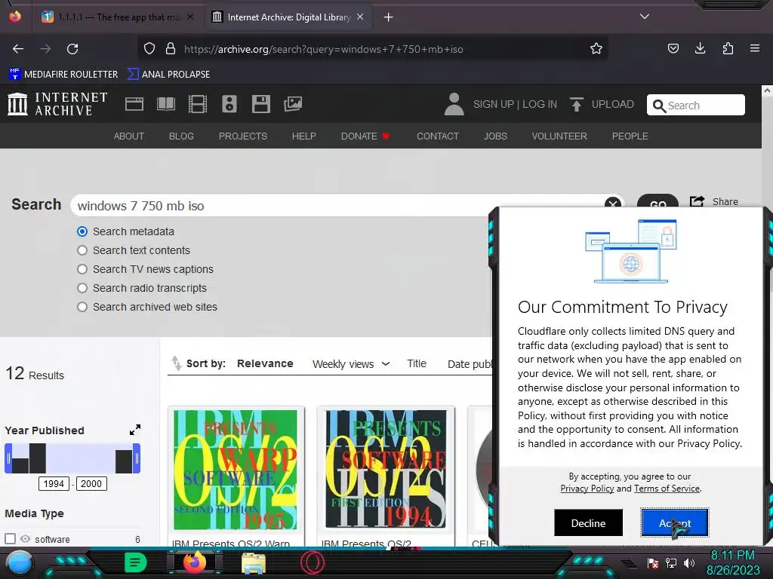Click the Internet Archive logo
This screenshot has width=773, height=579.
point(57,104)
